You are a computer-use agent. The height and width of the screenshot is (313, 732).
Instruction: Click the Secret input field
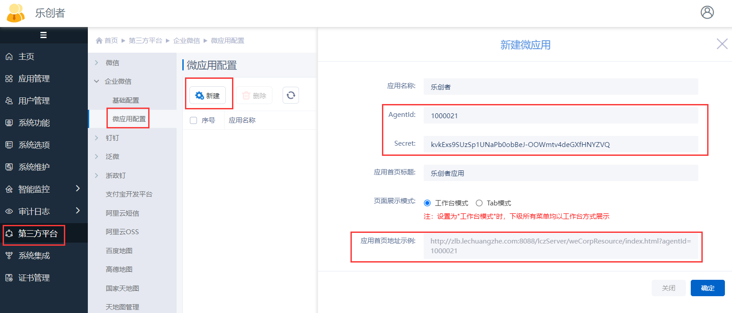(560, 144)
